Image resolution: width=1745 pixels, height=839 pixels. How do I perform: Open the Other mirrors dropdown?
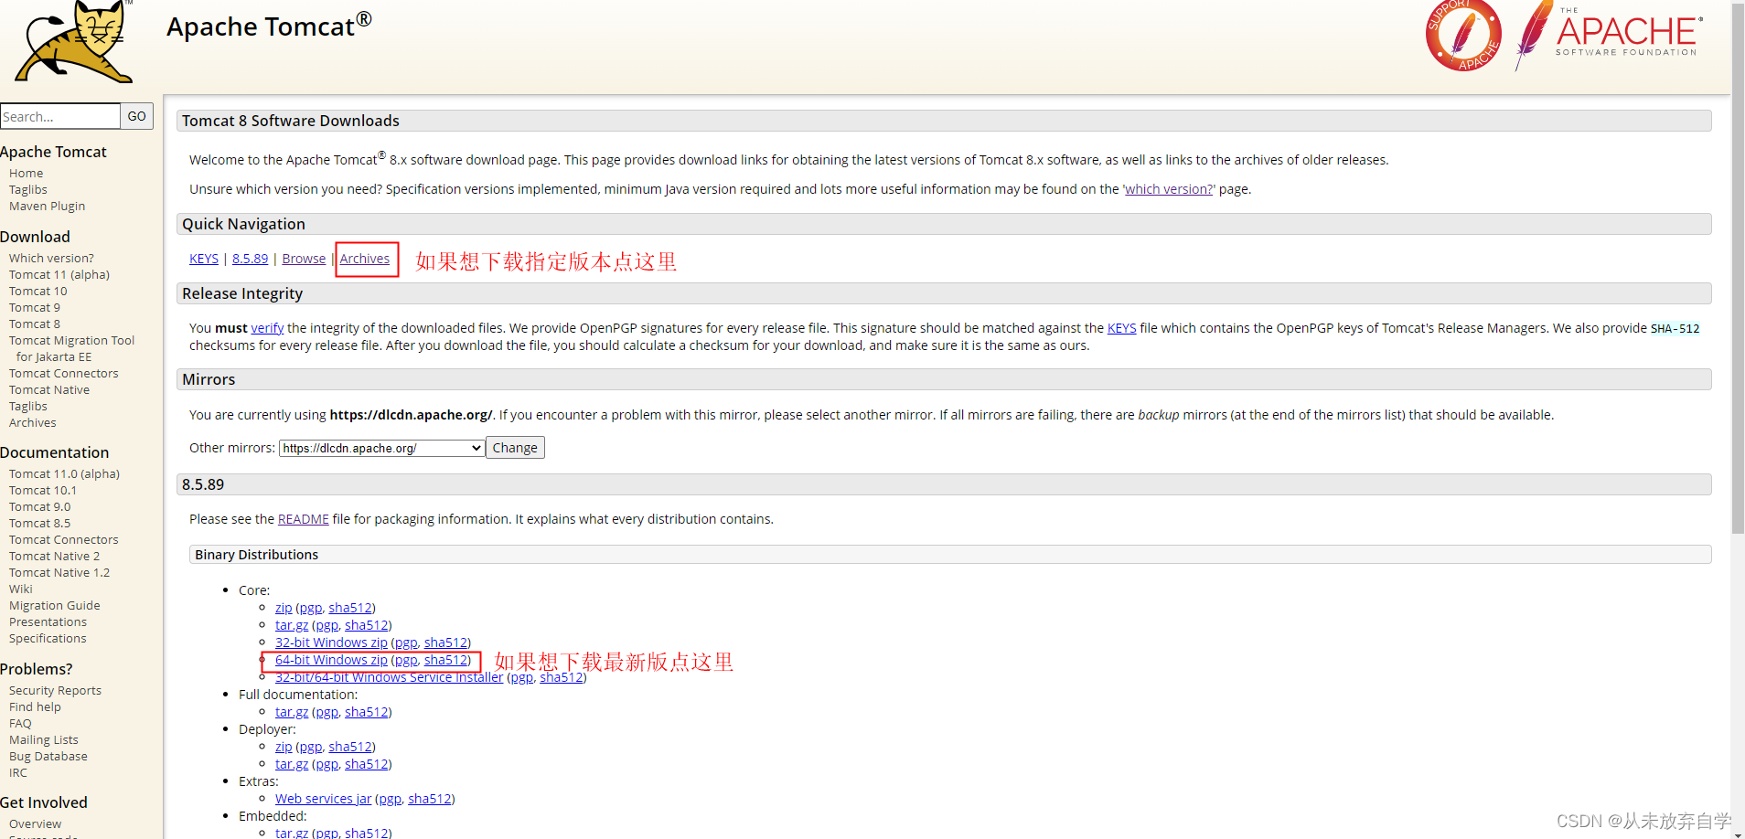click(381, 448)
